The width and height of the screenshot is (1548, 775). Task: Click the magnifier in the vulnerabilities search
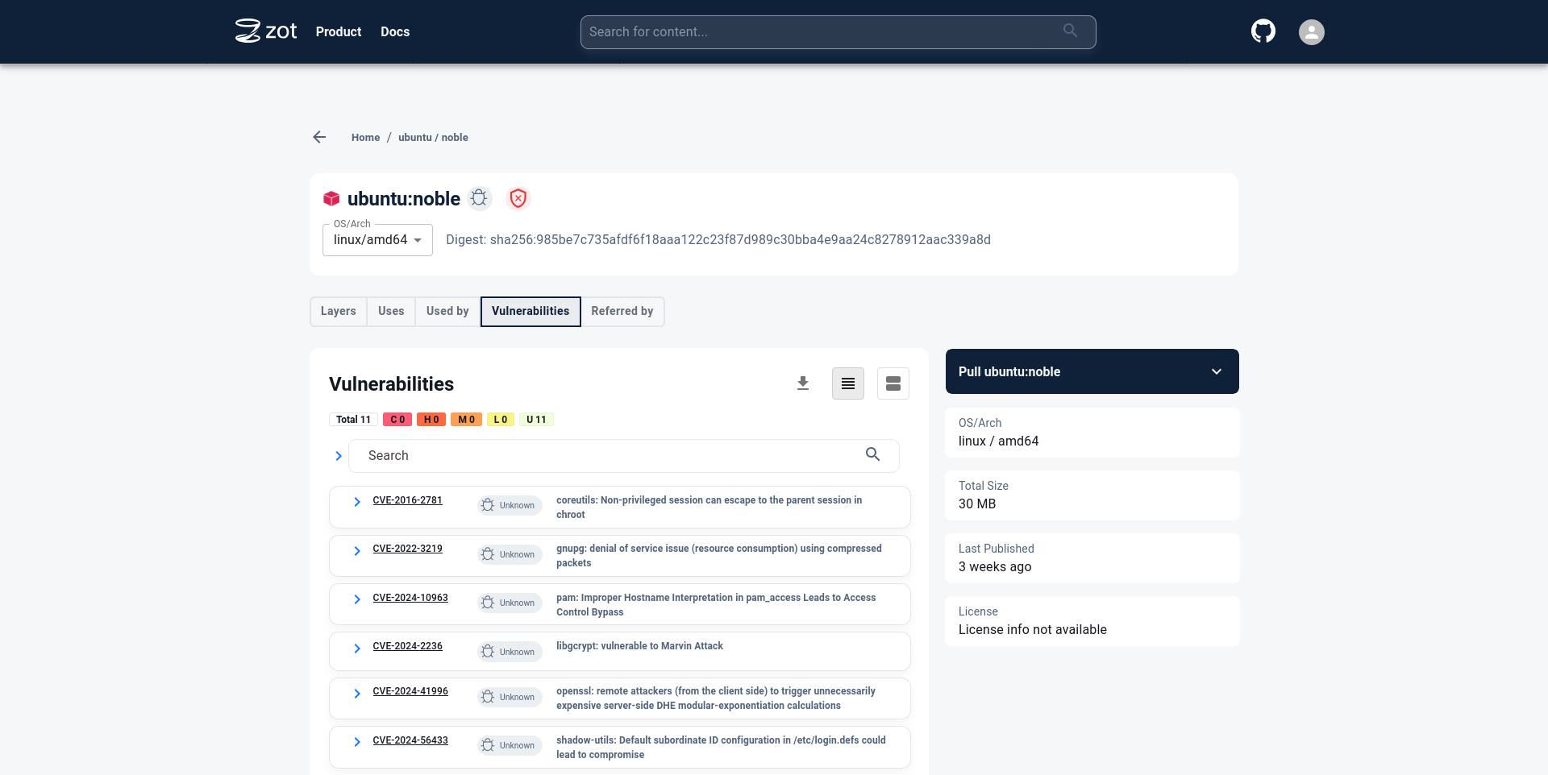tap(872, 455)
